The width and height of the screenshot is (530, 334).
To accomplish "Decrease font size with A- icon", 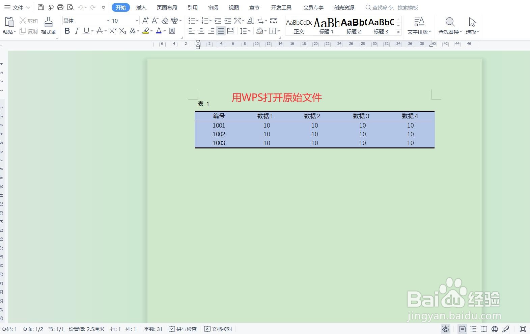I will pyautogui.click(x=155, y=21).
